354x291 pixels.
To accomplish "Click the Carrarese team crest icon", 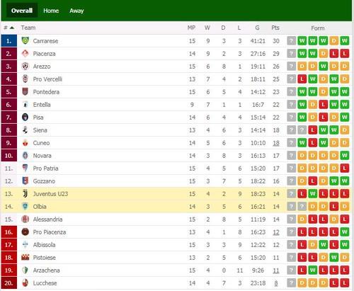I will [x=25, y=40].
